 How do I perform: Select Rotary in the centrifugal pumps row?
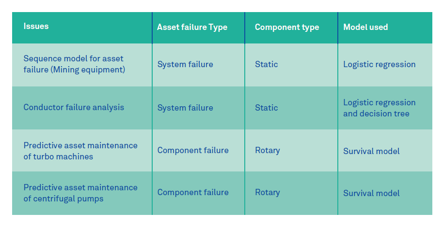(268, 193)
